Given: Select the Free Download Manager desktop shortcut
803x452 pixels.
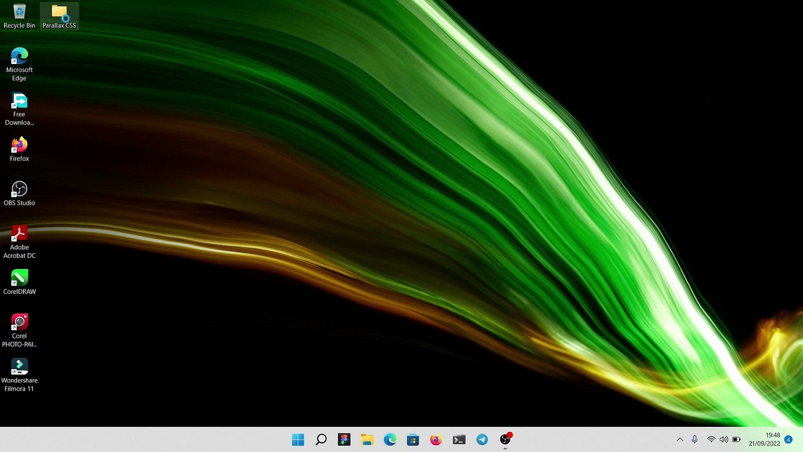Looking at the screenshot, I should tap(19, 109).
